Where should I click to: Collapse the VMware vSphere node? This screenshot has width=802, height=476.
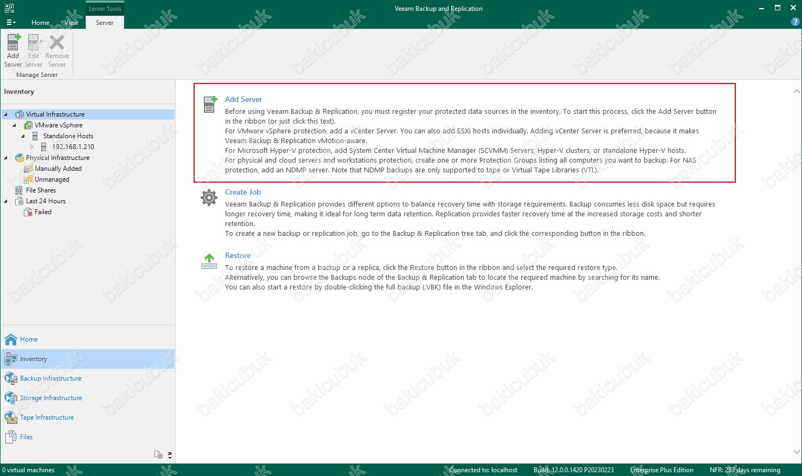(x=15, y=125)
